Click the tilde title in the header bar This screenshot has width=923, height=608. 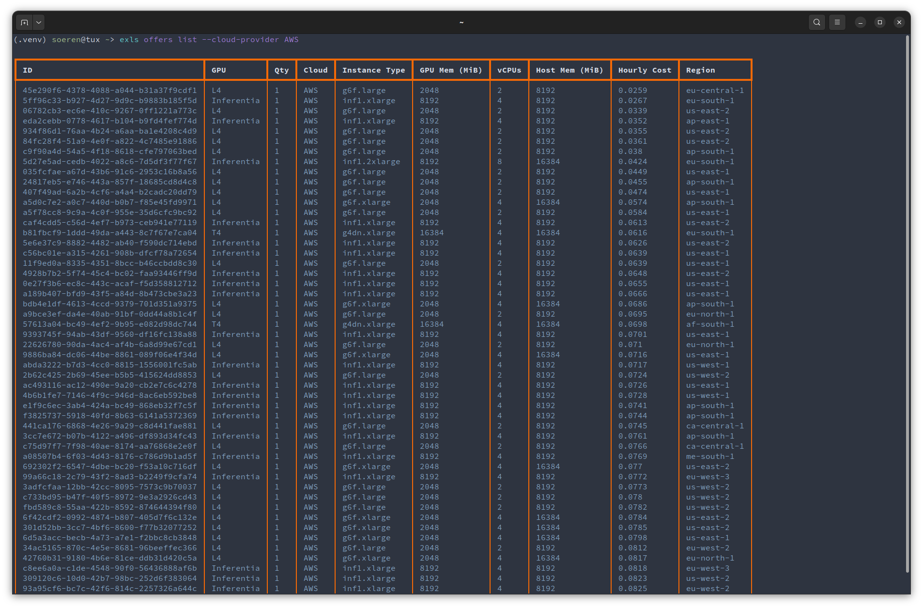pyautogui.click(x=461, y=22)
